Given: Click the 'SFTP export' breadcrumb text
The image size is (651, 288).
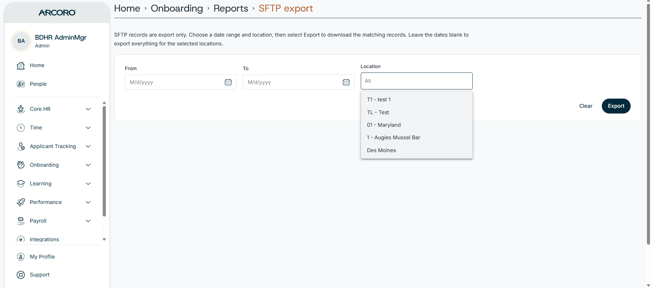Looking at the screenshot, I should 286,8.
